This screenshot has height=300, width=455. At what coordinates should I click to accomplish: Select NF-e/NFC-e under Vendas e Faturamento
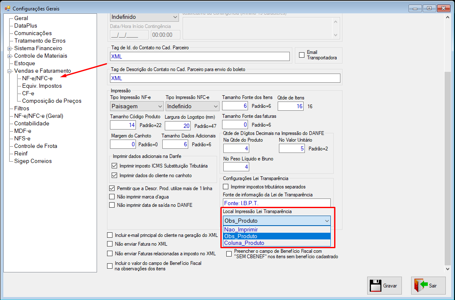[x=37, y=78]
